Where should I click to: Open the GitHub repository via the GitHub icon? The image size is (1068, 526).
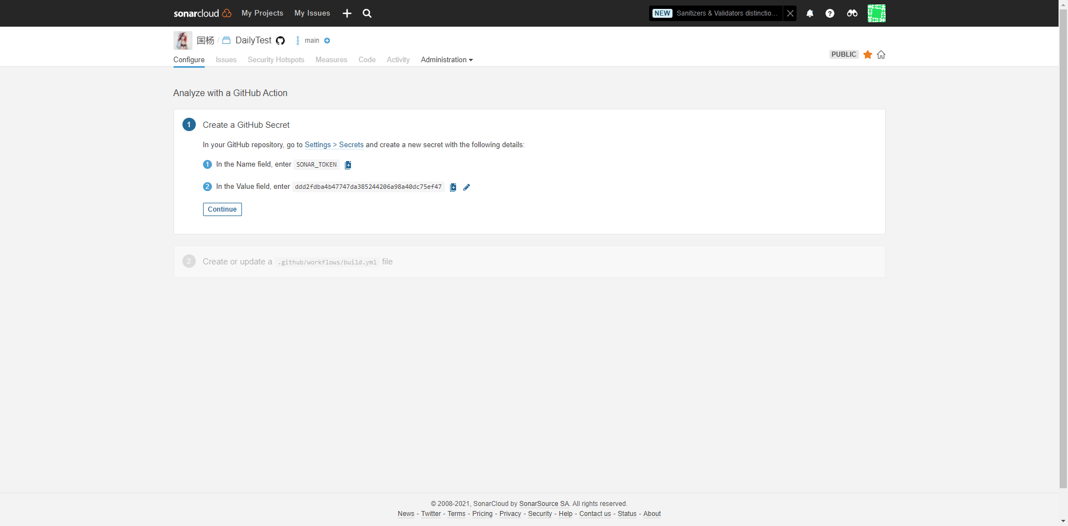click(280, 41)
